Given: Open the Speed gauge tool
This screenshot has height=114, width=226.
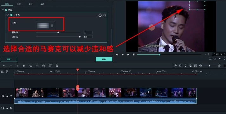Looking at the screenshot, I should [37, 66].
